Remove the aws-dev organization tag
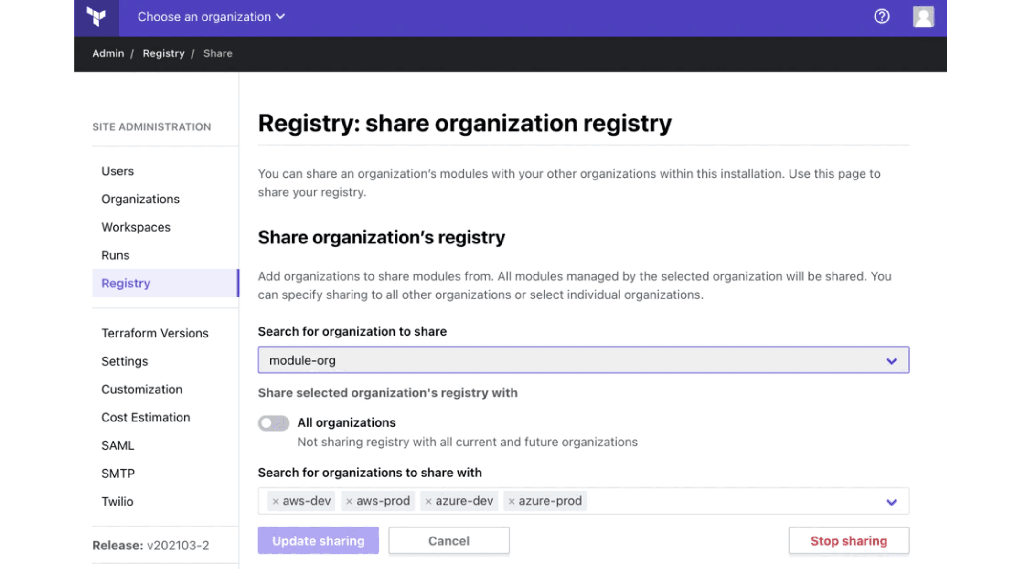Screen dimensions: 1025x569 (x=276, y=501)
